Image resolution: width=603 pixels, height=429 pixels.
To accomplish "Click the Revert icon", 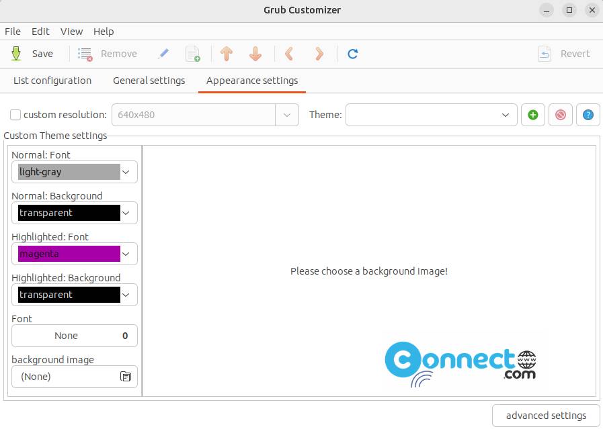I will [545, 54].
